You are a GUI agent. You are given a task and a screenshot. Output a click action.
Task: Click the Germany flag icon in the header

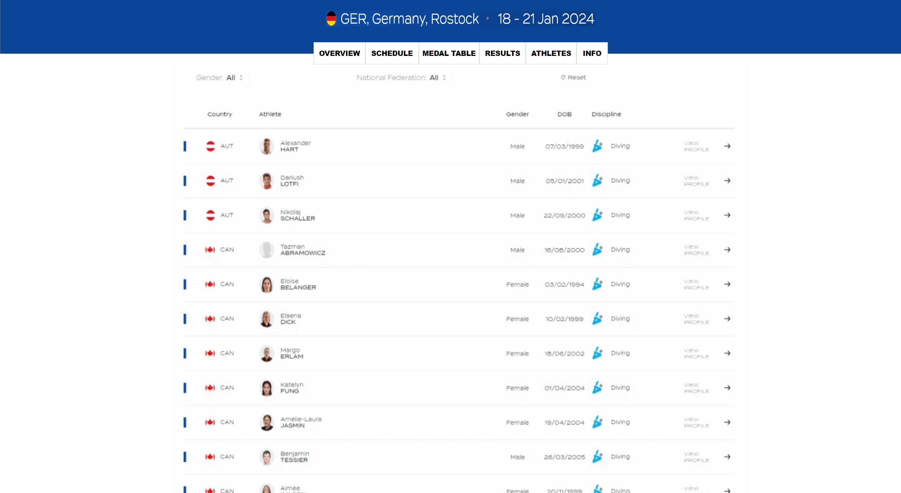pos(331,19)
